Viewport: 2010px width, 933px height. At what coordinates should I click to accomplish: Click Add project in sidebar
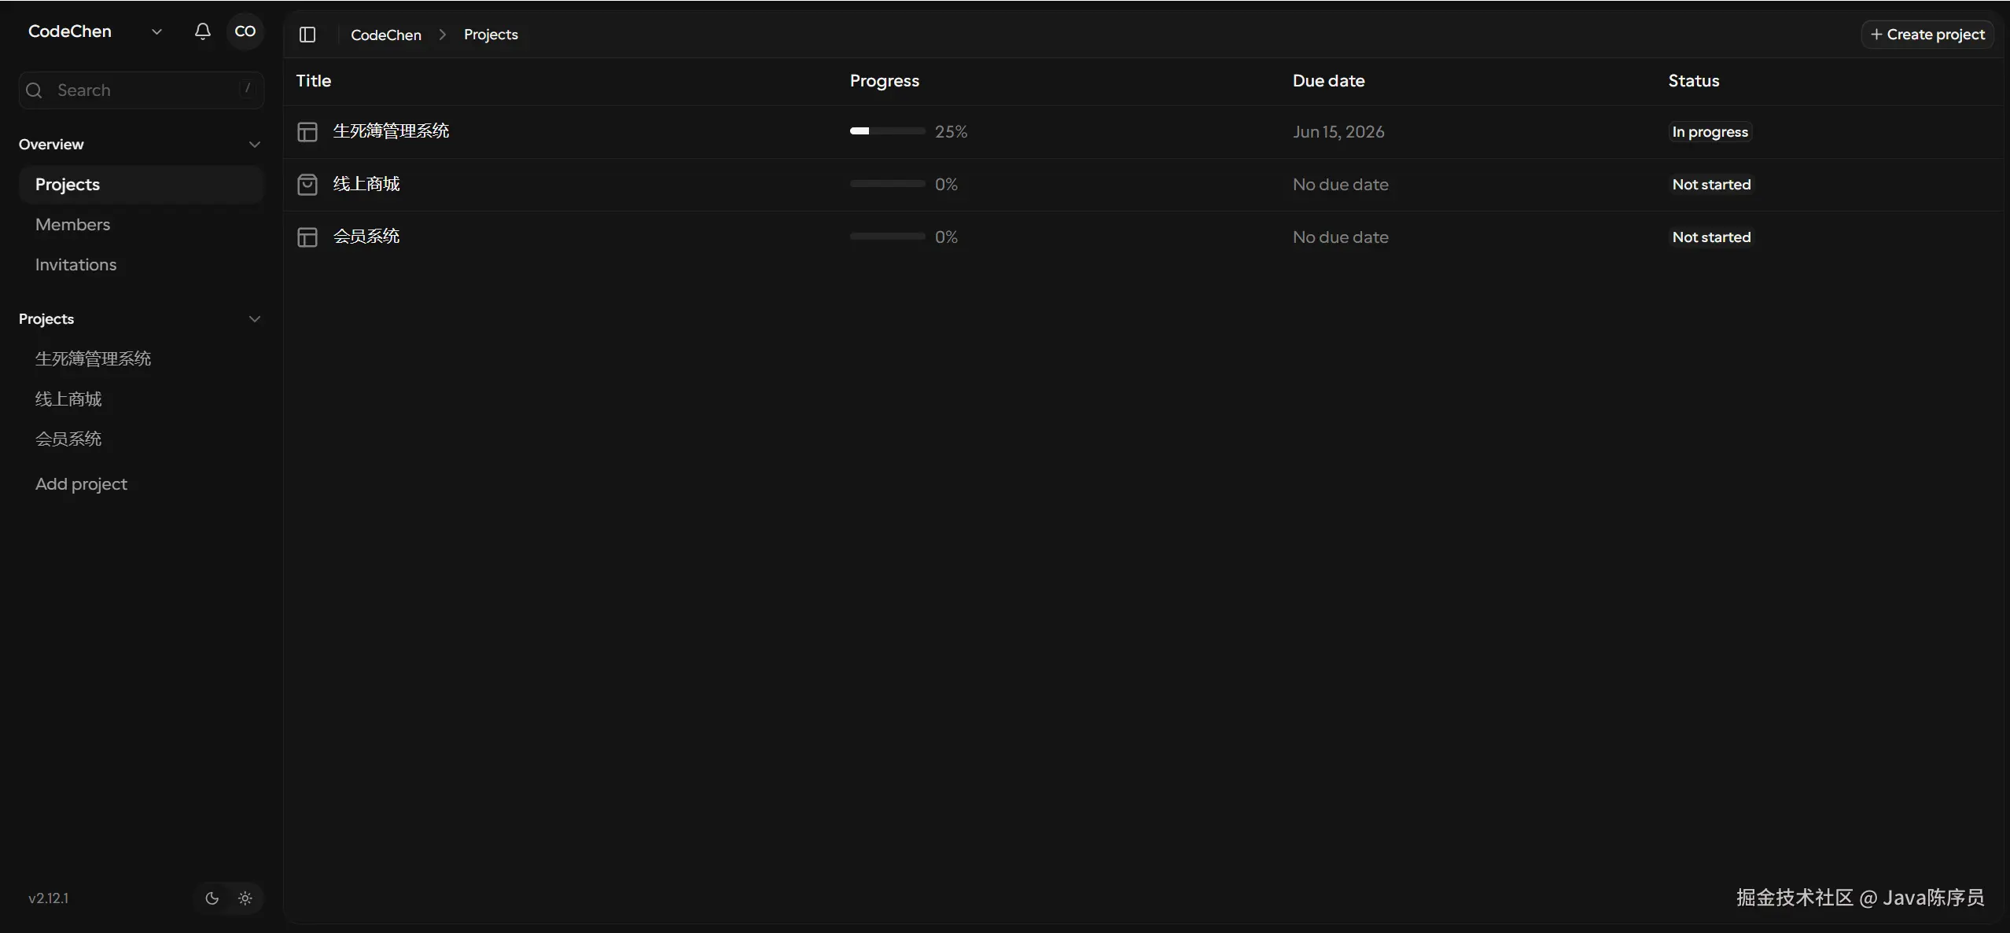[x=81, y=484]
